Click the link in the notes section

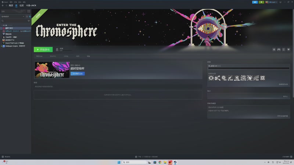click(x=286, y=96)
